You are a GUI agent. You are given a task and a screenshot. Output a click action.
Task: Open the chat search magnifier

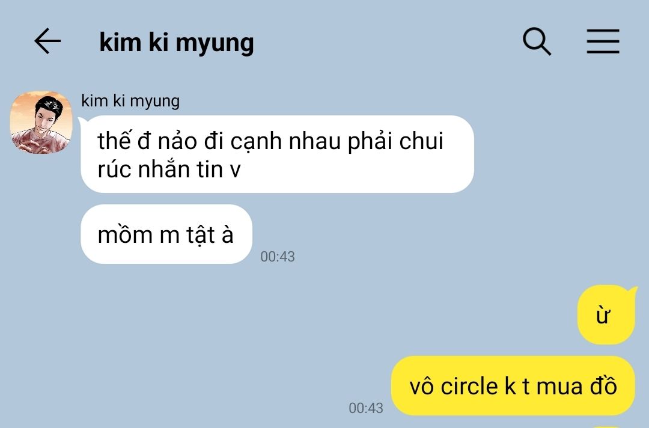(x=537, y=41)
